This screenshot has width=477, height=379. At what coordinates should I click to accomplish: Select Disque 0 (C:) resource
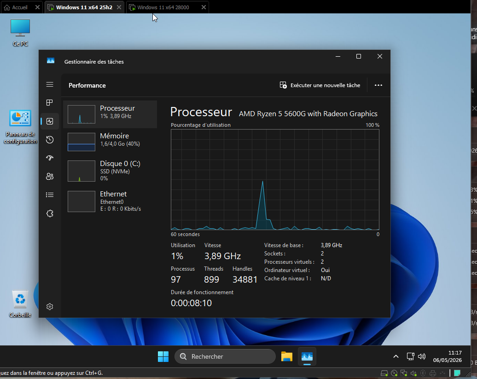point(110,171)
